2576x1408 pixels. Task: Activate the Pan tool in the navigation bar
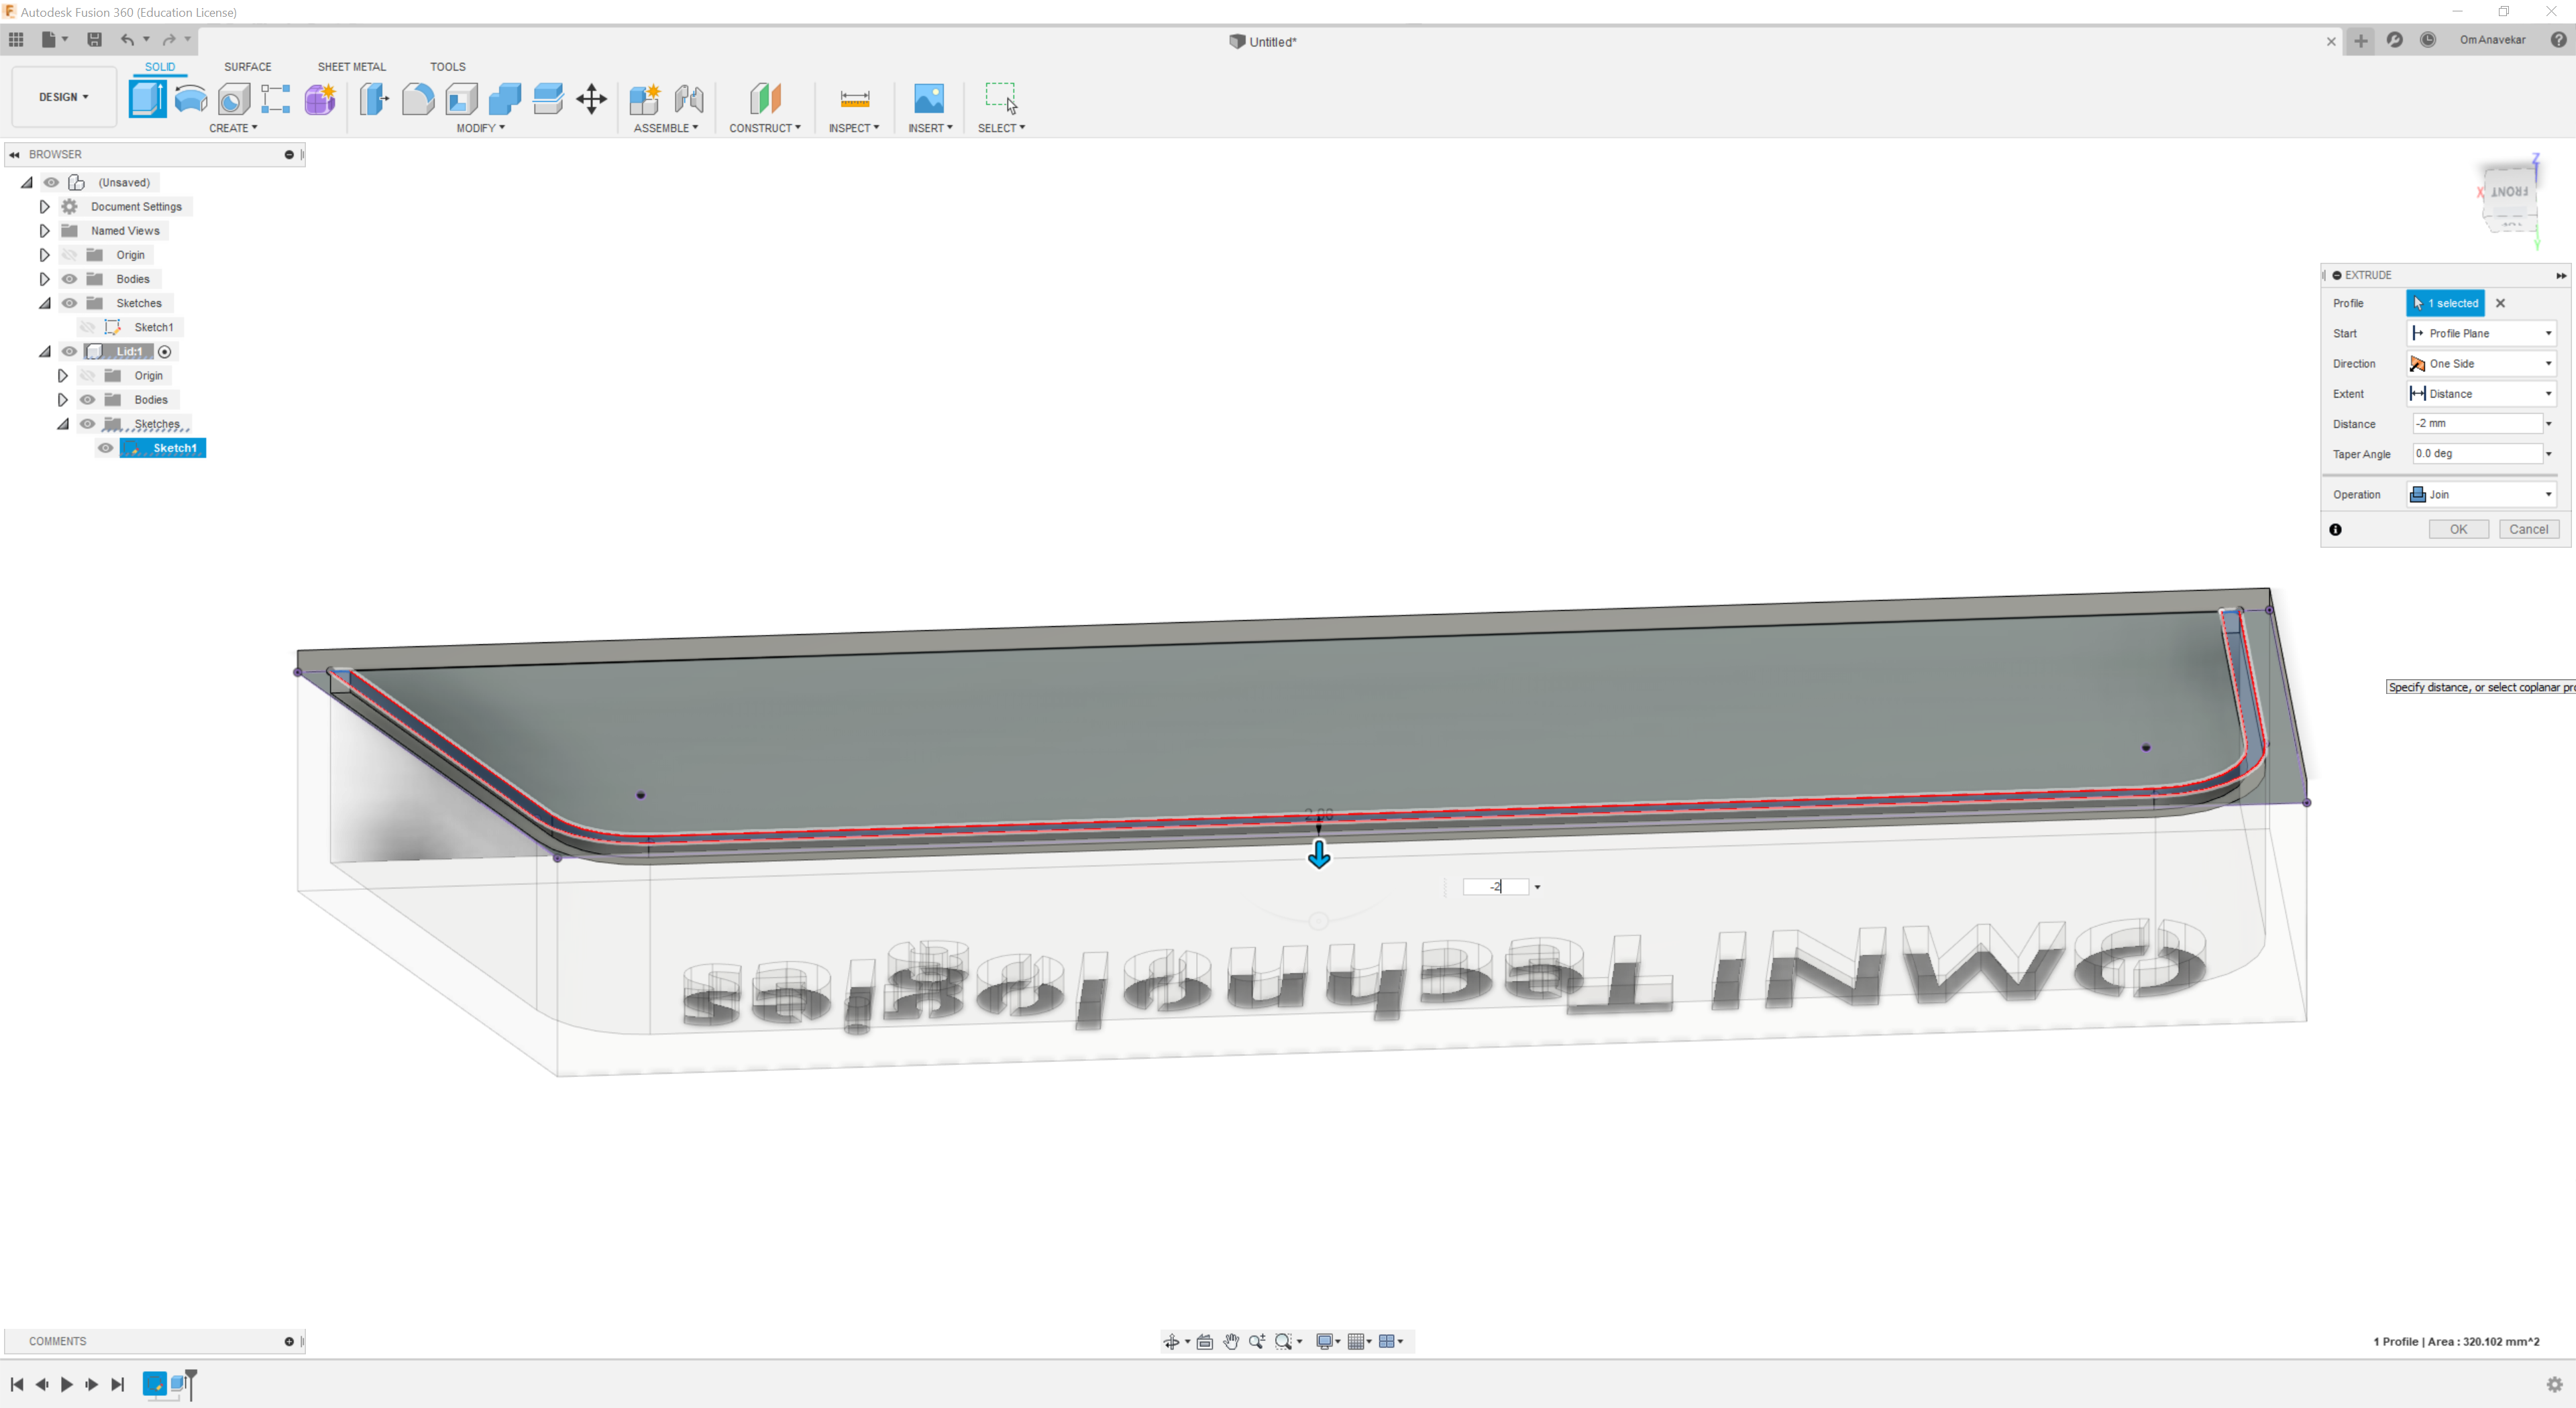1231,1341
